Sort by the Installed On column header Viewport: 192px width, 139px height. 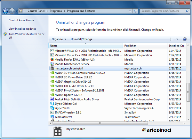[177, 46]
